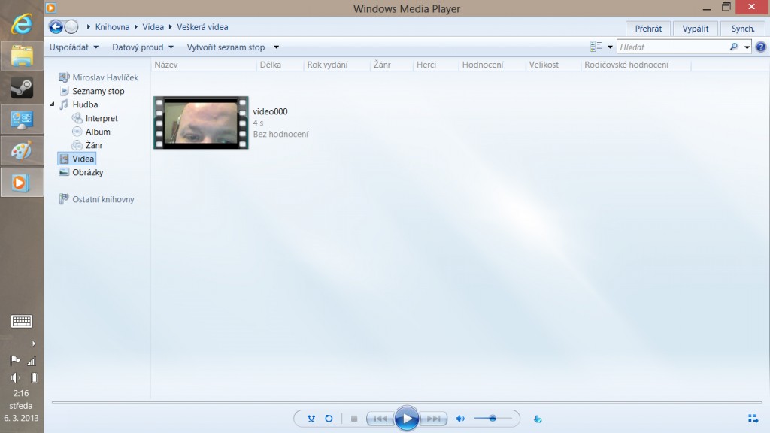Collapse the Hudba tree node
This screenshot has width=770, height=433.
(x=52, y=104)
